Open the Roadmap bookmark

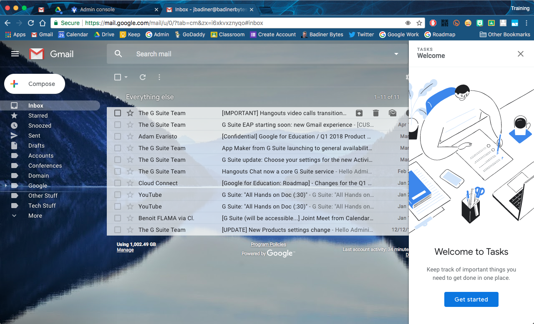(440, 35)
